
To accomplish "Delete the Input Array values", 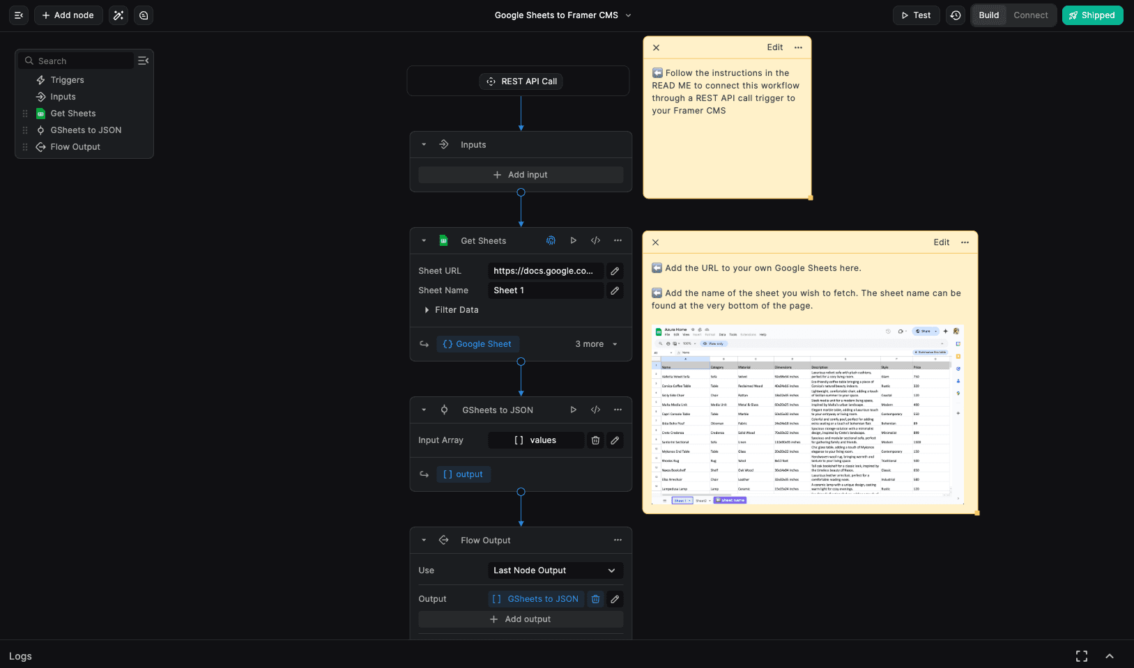I will (595, 440).
